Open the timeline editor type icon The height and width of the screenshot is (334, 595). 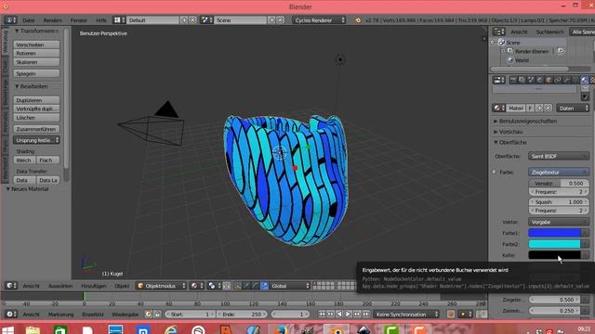[11, 315]
